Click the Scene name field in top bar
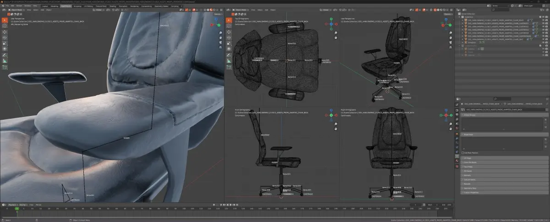 click(500, 5)
